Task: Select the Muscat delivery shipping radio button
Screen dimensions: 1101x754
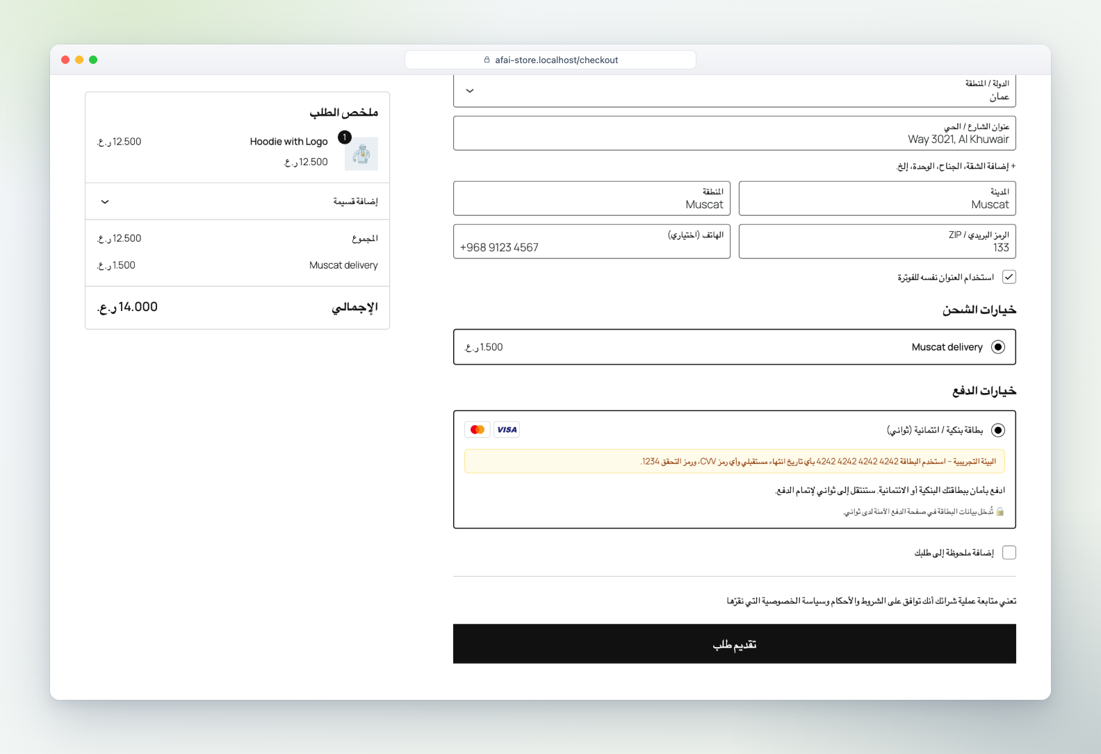Action: point(998,347)
